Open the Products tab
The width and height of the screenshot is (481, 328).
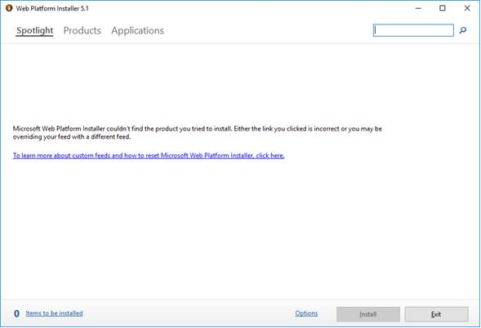click(82, 31)
